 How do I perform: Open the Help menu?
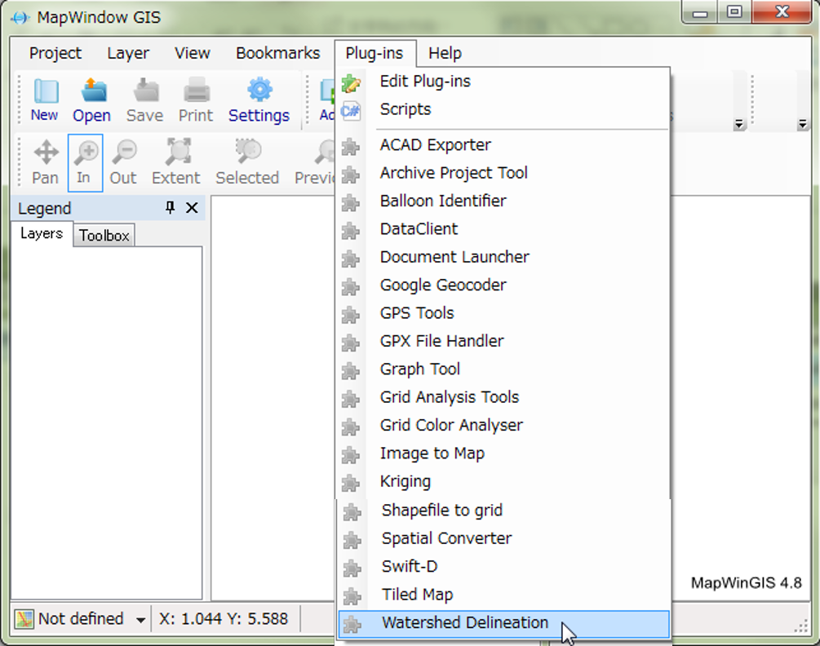pos(445,53)
